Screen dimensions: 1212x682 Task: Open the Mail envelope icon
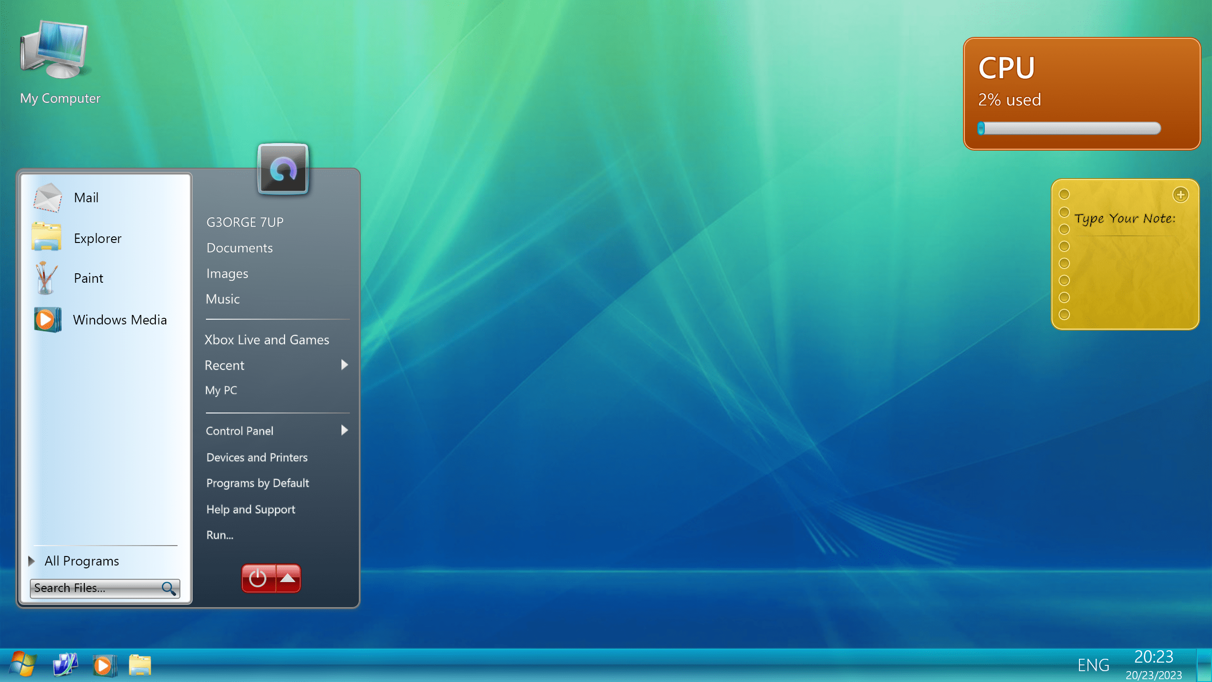coord(47,197)
